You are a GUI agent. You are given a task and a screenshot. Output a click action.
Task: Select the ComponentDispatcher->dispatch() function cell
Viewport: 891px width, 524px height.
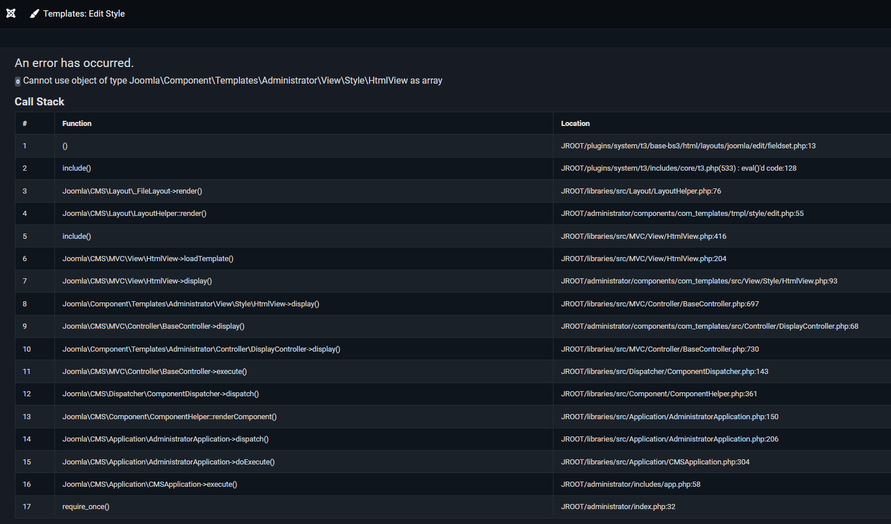click(x=160, y=394)
